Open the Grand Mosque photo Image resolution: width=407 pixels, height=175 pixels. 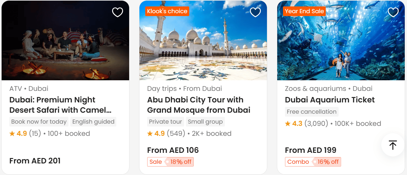pyautogui.click(x=203, y=48)
